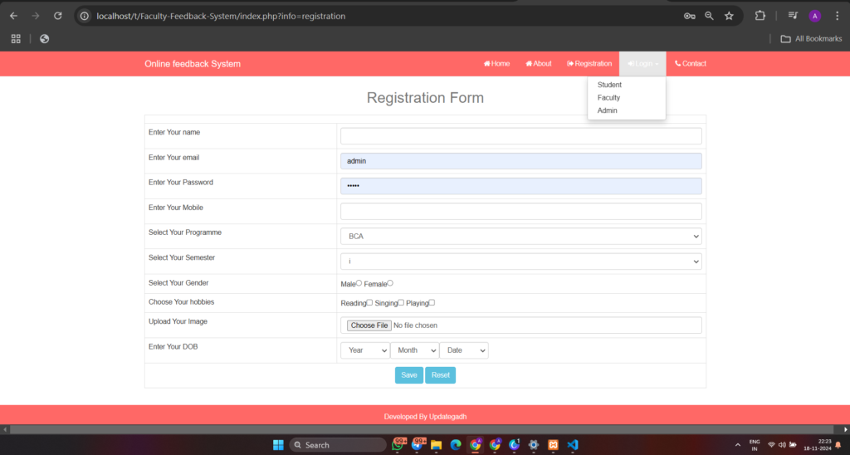Click the horizontal scrollbar track
Viewport: 850px width, 455px height.
pos(422,429)
